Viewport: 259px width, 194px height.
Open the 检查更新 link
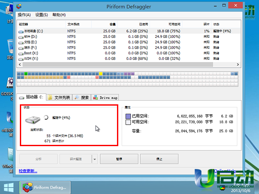pyautogui.click(x=28, y=171)
